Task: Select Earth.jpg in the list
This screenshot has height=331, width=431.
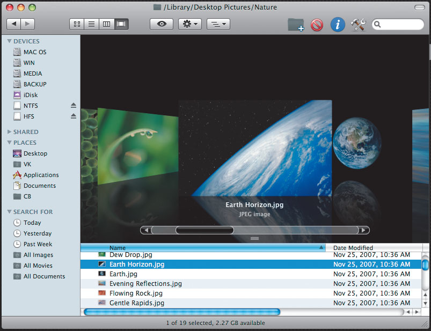Action: coord(251,274)
